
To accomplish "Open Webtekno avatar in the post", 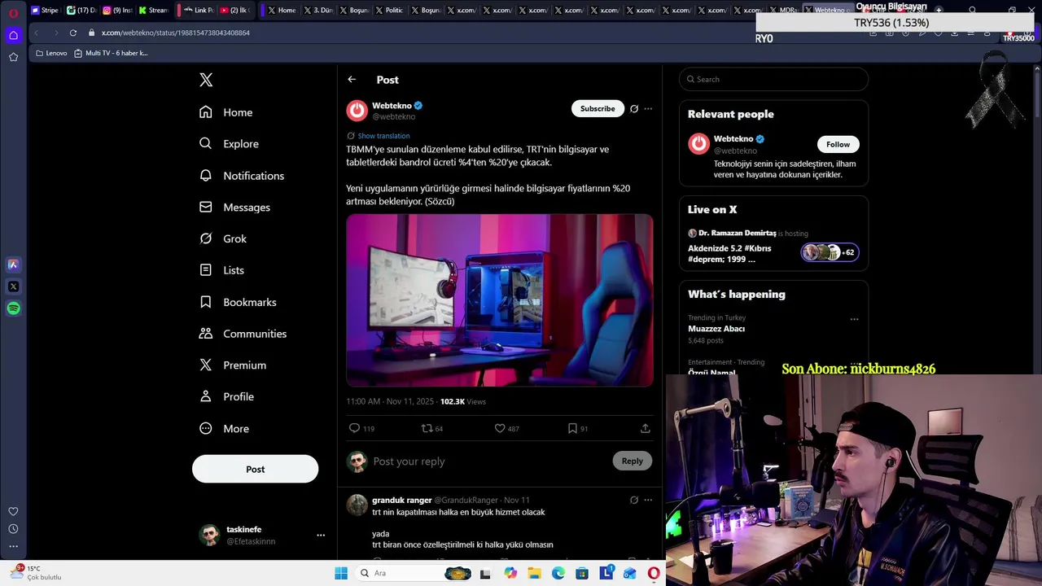I will tap(357, 111).
